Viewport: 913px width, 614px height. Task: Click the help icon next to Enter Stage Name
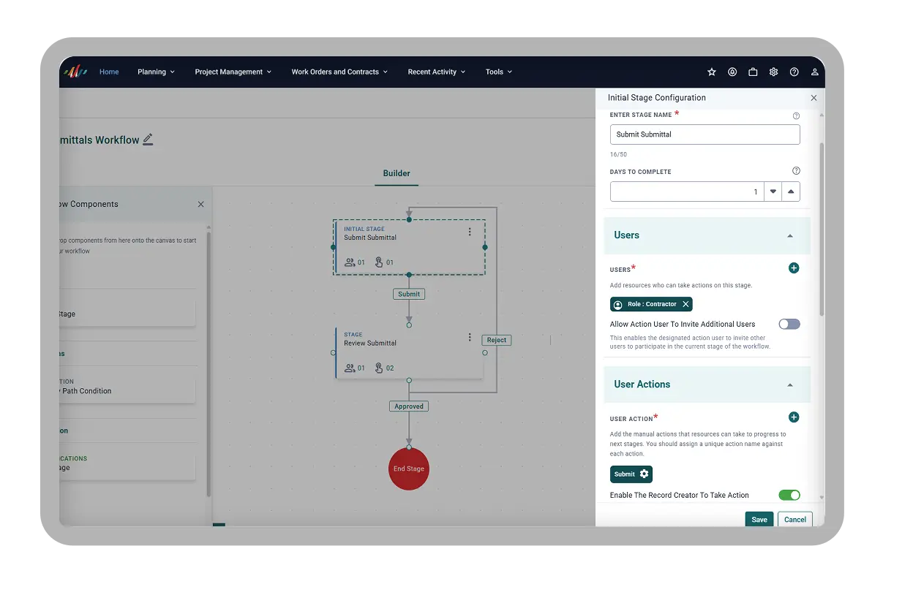coord(796,115)
